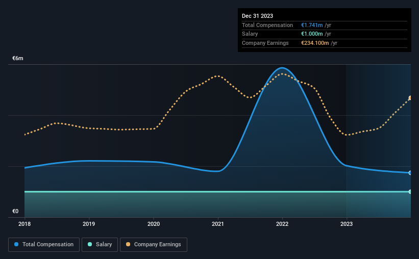Image resolution: width=419 pixels, height=259 pixels.
Task: Toggle the Salary legend button
Action: [100, 245]
